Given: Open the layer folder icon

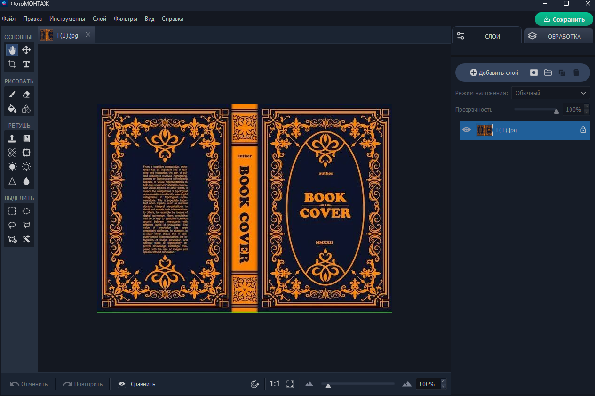Looking at the screenshot, I should [x=548, y=73].
